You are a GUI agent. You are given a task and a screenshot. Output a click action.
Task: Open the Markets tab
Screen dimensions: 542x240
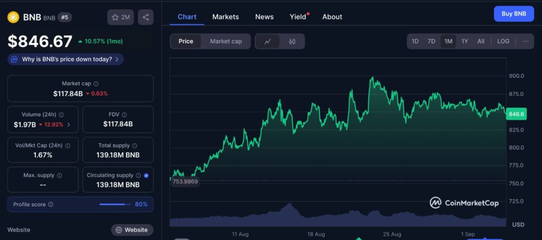pos(225,16)
